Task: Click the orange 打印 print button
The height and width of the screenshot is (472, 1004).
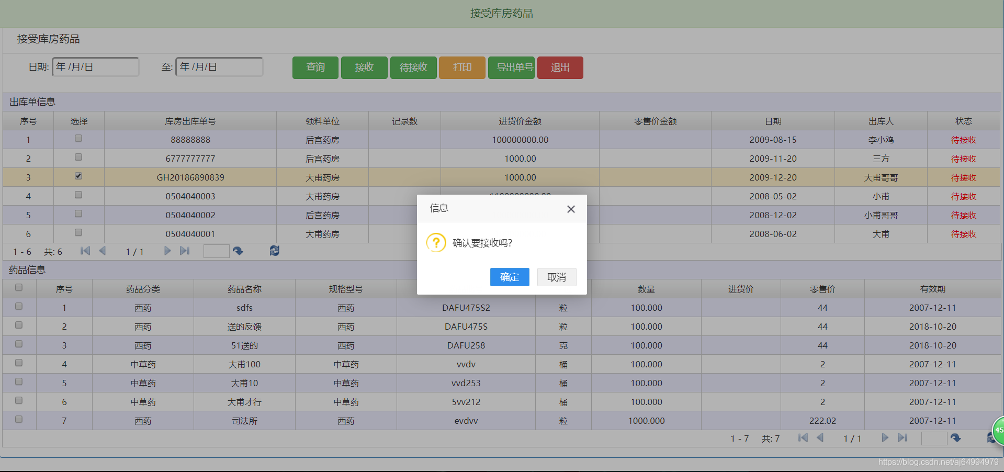Action: tap(462, 68)
